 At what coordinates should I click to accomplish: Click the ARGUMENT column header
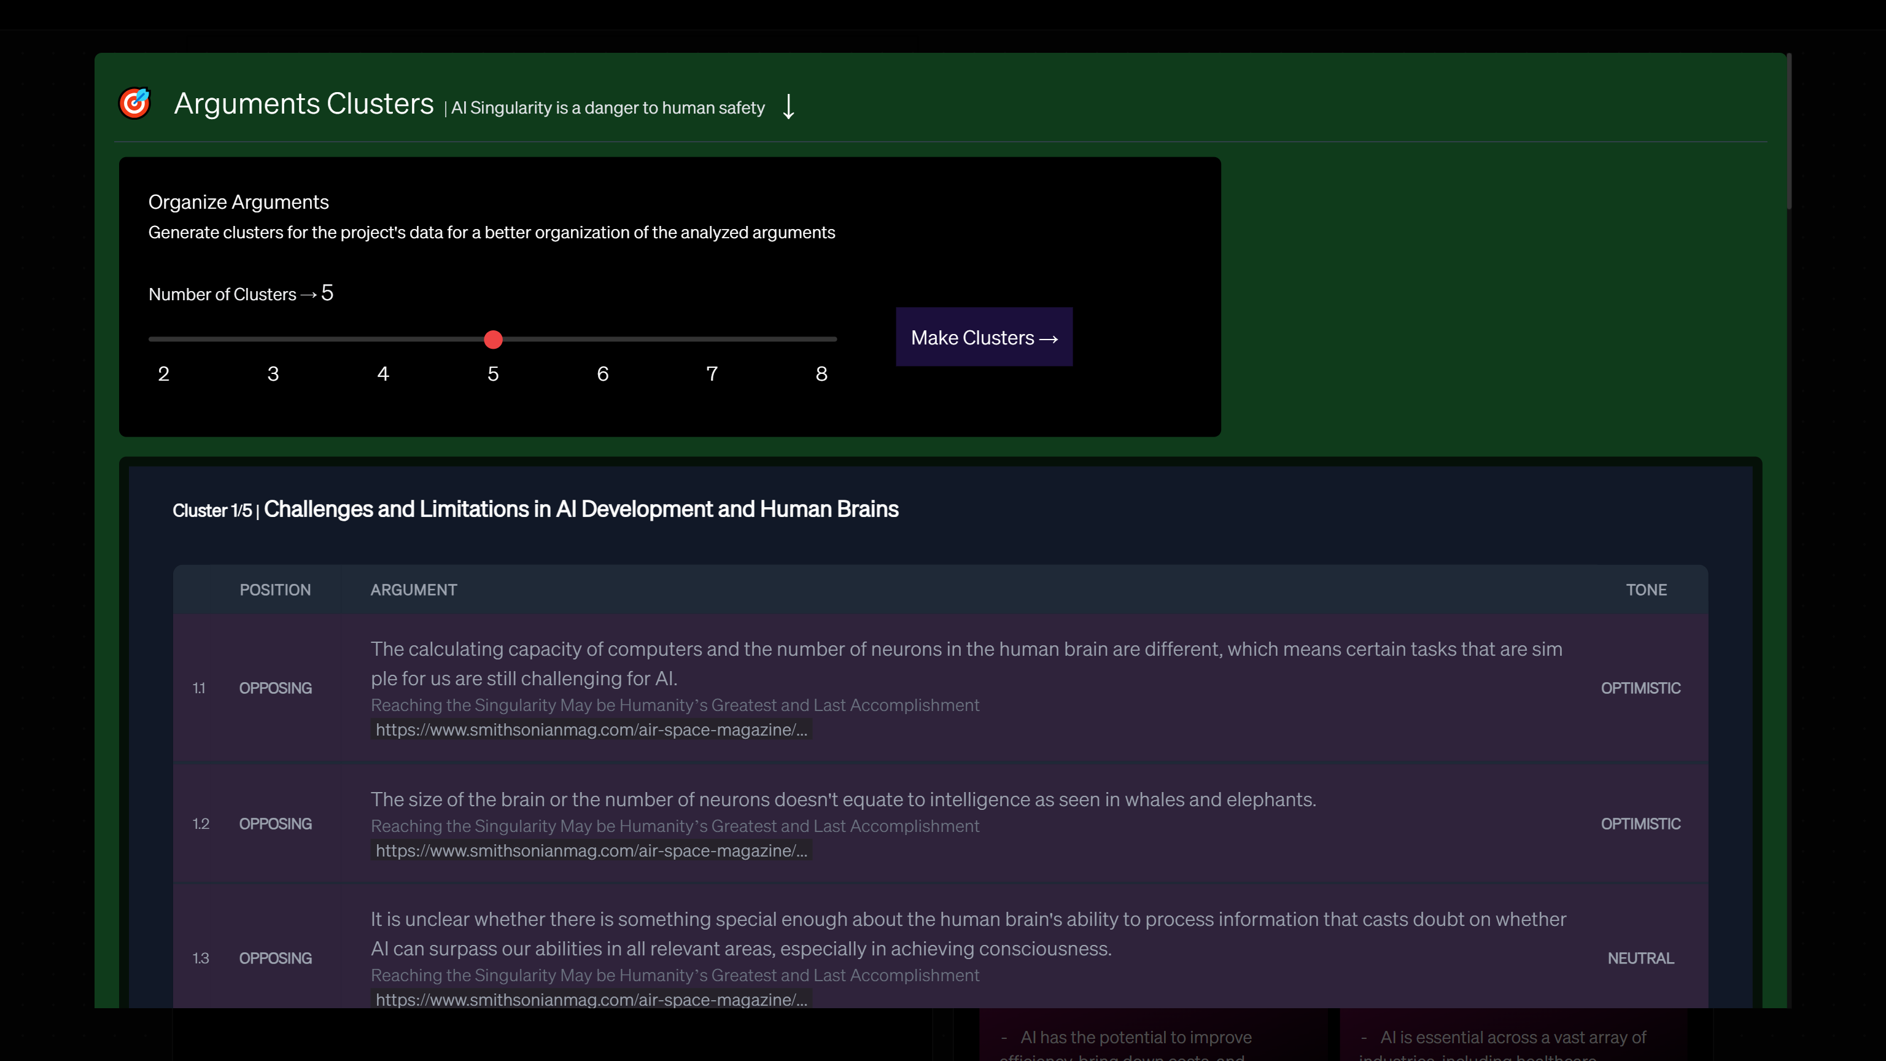pos(414,589)
